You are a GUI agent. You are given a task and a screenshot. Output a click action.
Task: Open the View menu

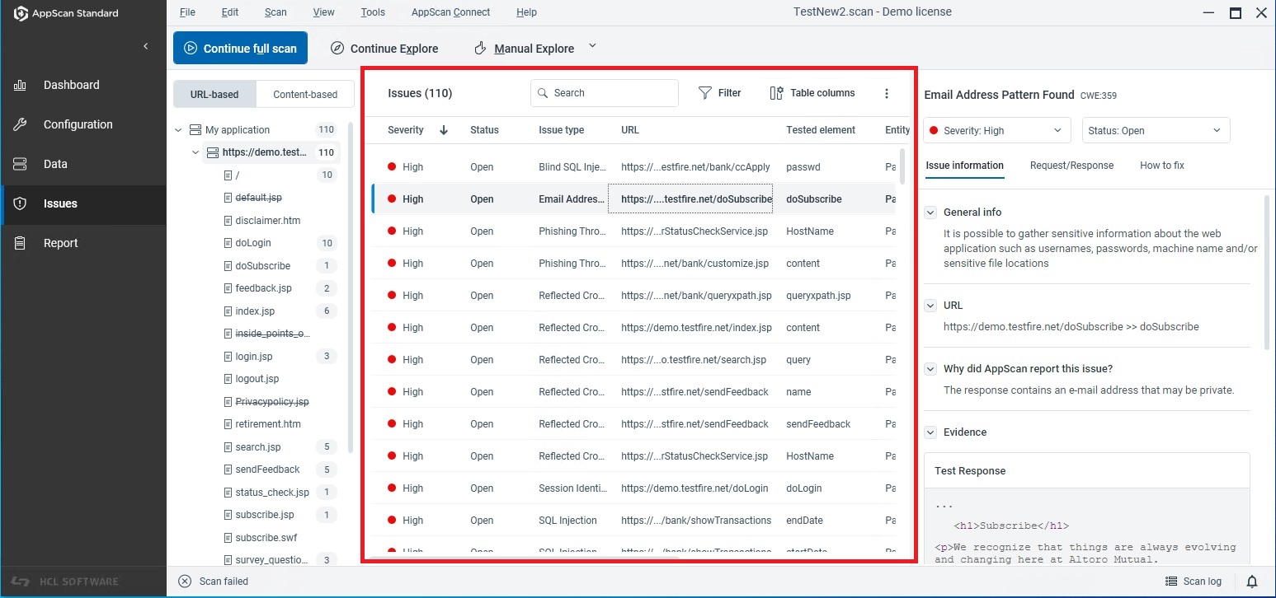click(x=324, y=12)
